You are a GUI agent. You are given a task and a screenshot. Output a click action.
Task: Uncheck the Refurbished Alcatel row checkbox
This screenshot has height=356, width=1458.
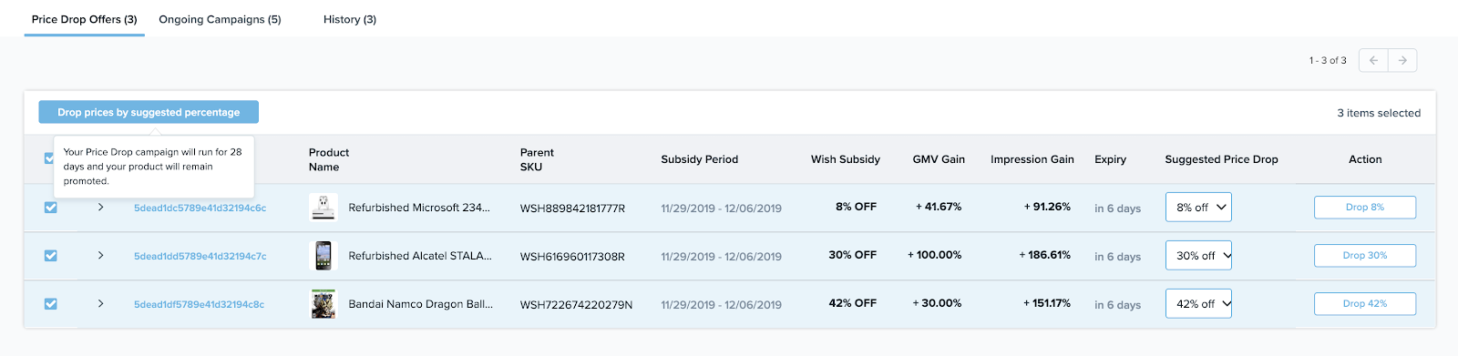click(x=51, y=256)
